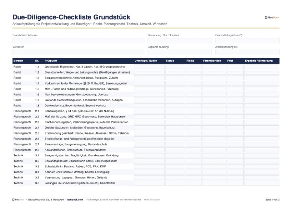Click the 'Technik' label in row 3.2
This screenshot has height=206, width=292.
point(18,161)
